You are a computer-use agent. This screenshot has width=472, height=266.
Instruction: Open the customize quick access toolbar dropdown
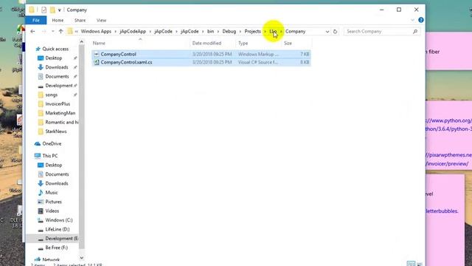59,10
